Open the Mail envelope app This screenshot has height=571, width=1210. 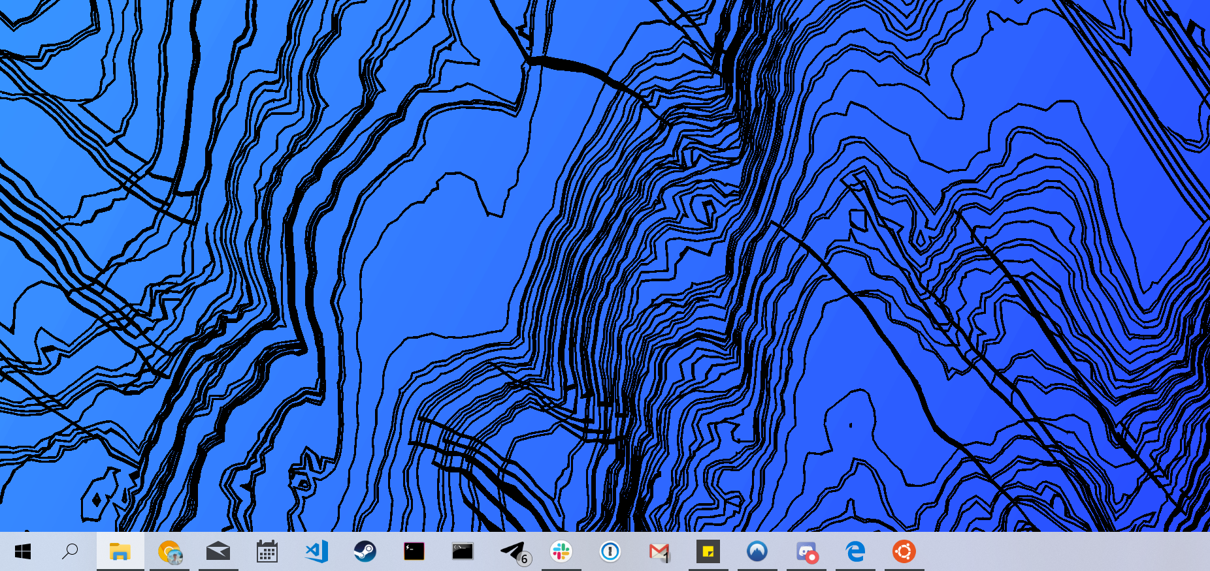click(x=218, y=552)
